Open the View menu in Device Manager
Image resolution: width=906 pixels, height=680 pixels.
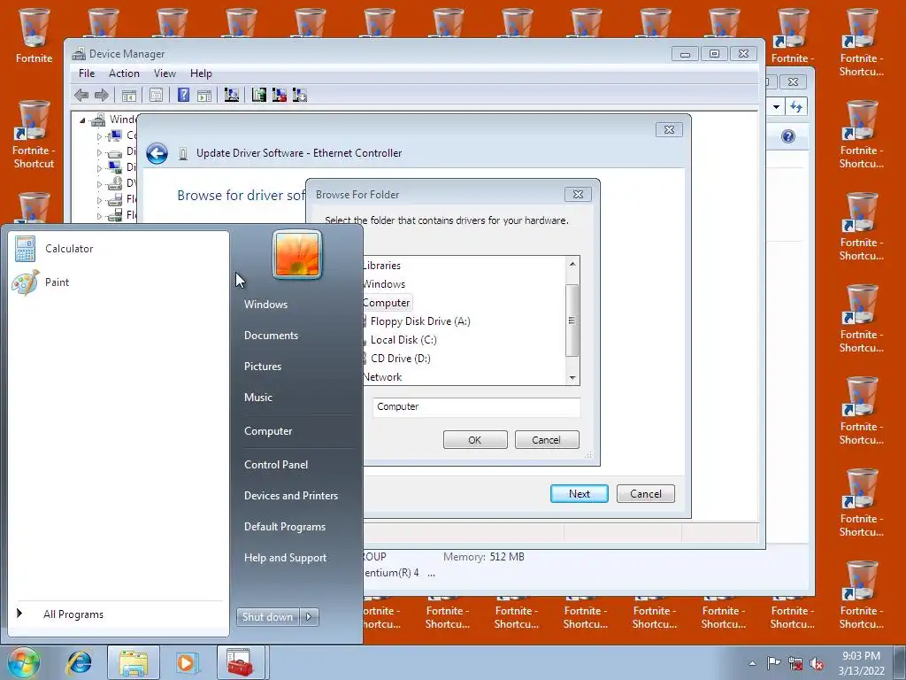point(165,73)
